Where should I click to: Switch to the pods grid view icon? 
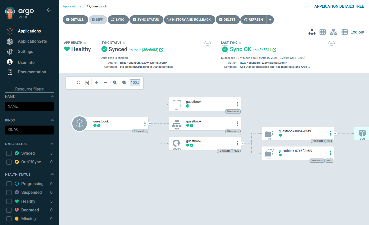[323, 32]
